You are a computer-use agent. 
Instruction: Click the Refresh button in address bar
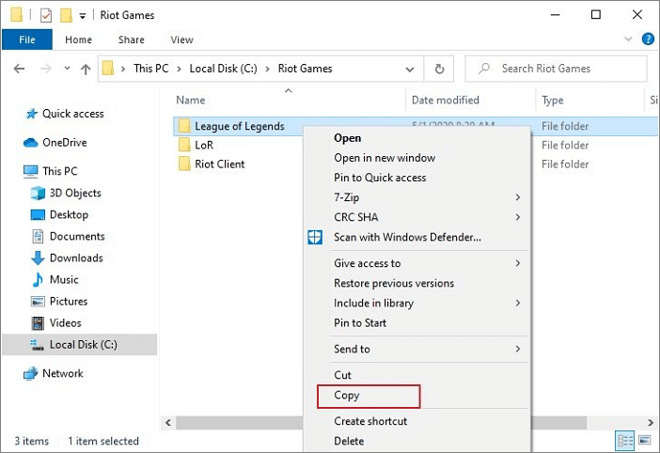(x=438, y=69)
